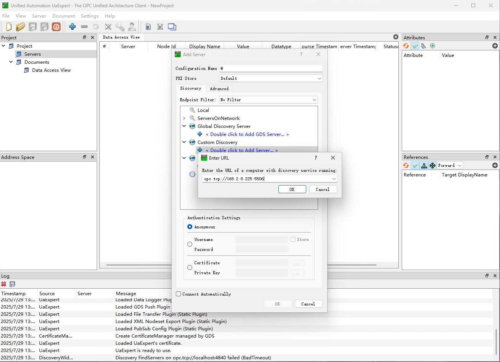Click the black plus icon in References panel
The width and height of the screenshot is (500, 362).
495,165
